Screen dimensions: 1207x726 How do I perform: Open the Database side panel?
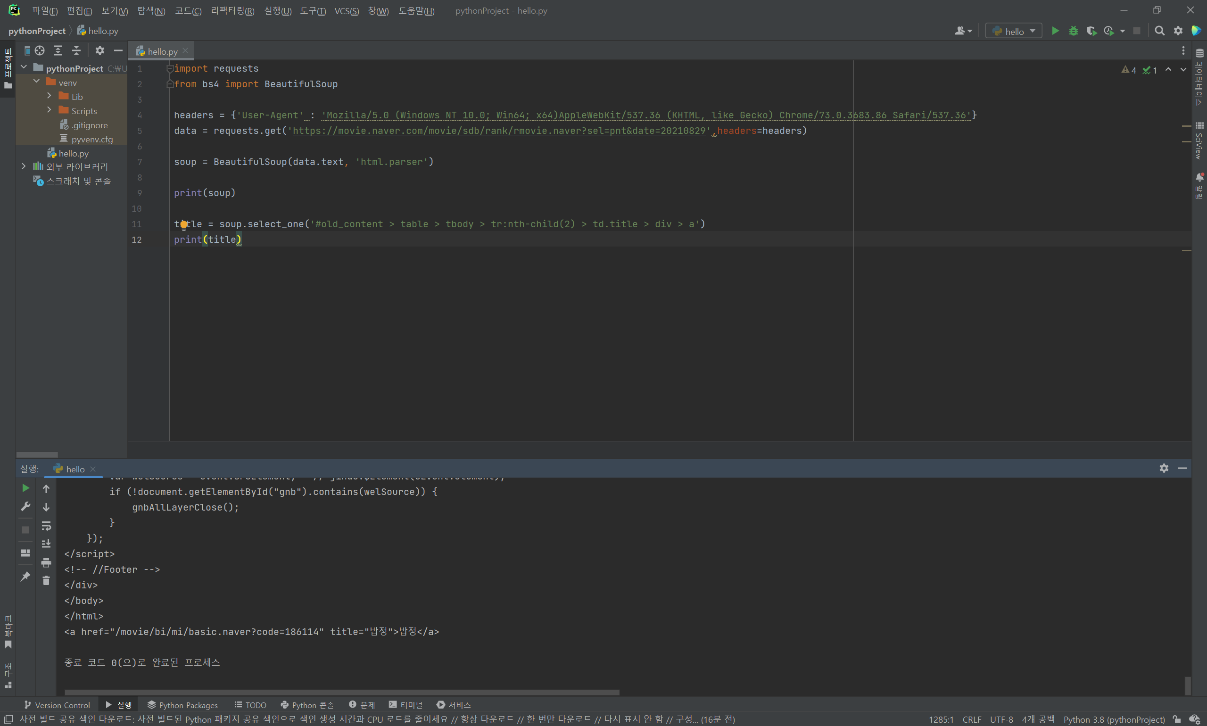click(1199, 77)
